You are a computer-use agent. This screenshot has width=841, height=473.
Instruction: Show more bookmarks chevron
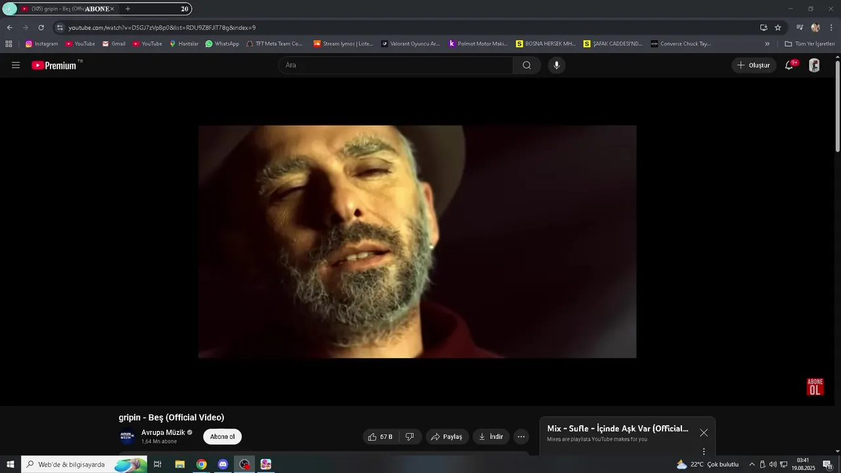coord(767,44)
